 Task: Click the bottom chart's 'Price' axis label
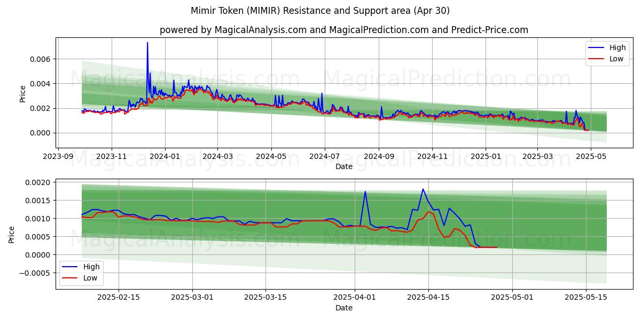pyautogui.click(x=12, y=234)
